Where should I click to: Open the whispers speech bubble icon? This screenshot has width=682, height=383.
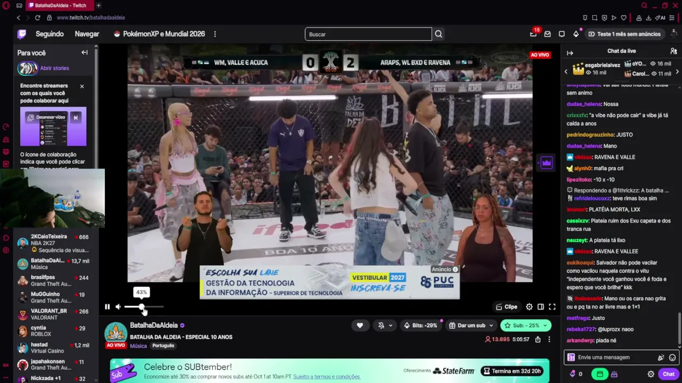pyautogui.click(x=562, y=34)
